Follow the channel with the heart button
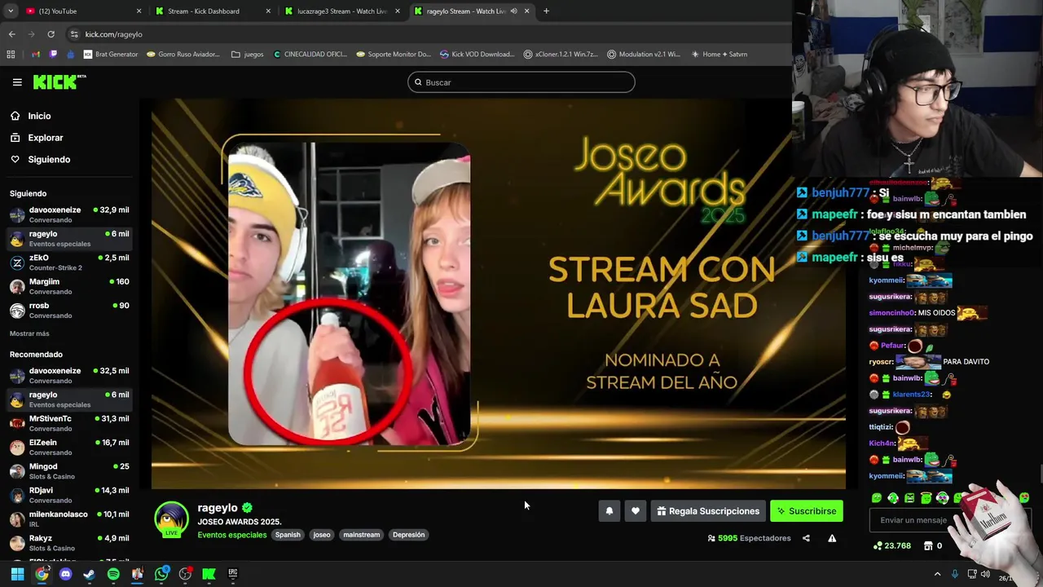Image resolution: width=1043 pixels, height=587 pixels. tap(636, 511)
